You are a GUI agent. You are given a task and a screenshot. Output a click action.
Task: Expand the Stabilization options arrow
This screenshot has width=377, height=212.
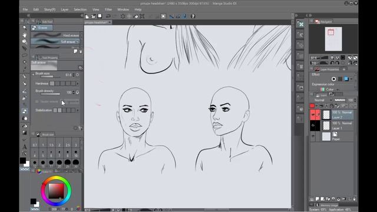coord(77,110)
